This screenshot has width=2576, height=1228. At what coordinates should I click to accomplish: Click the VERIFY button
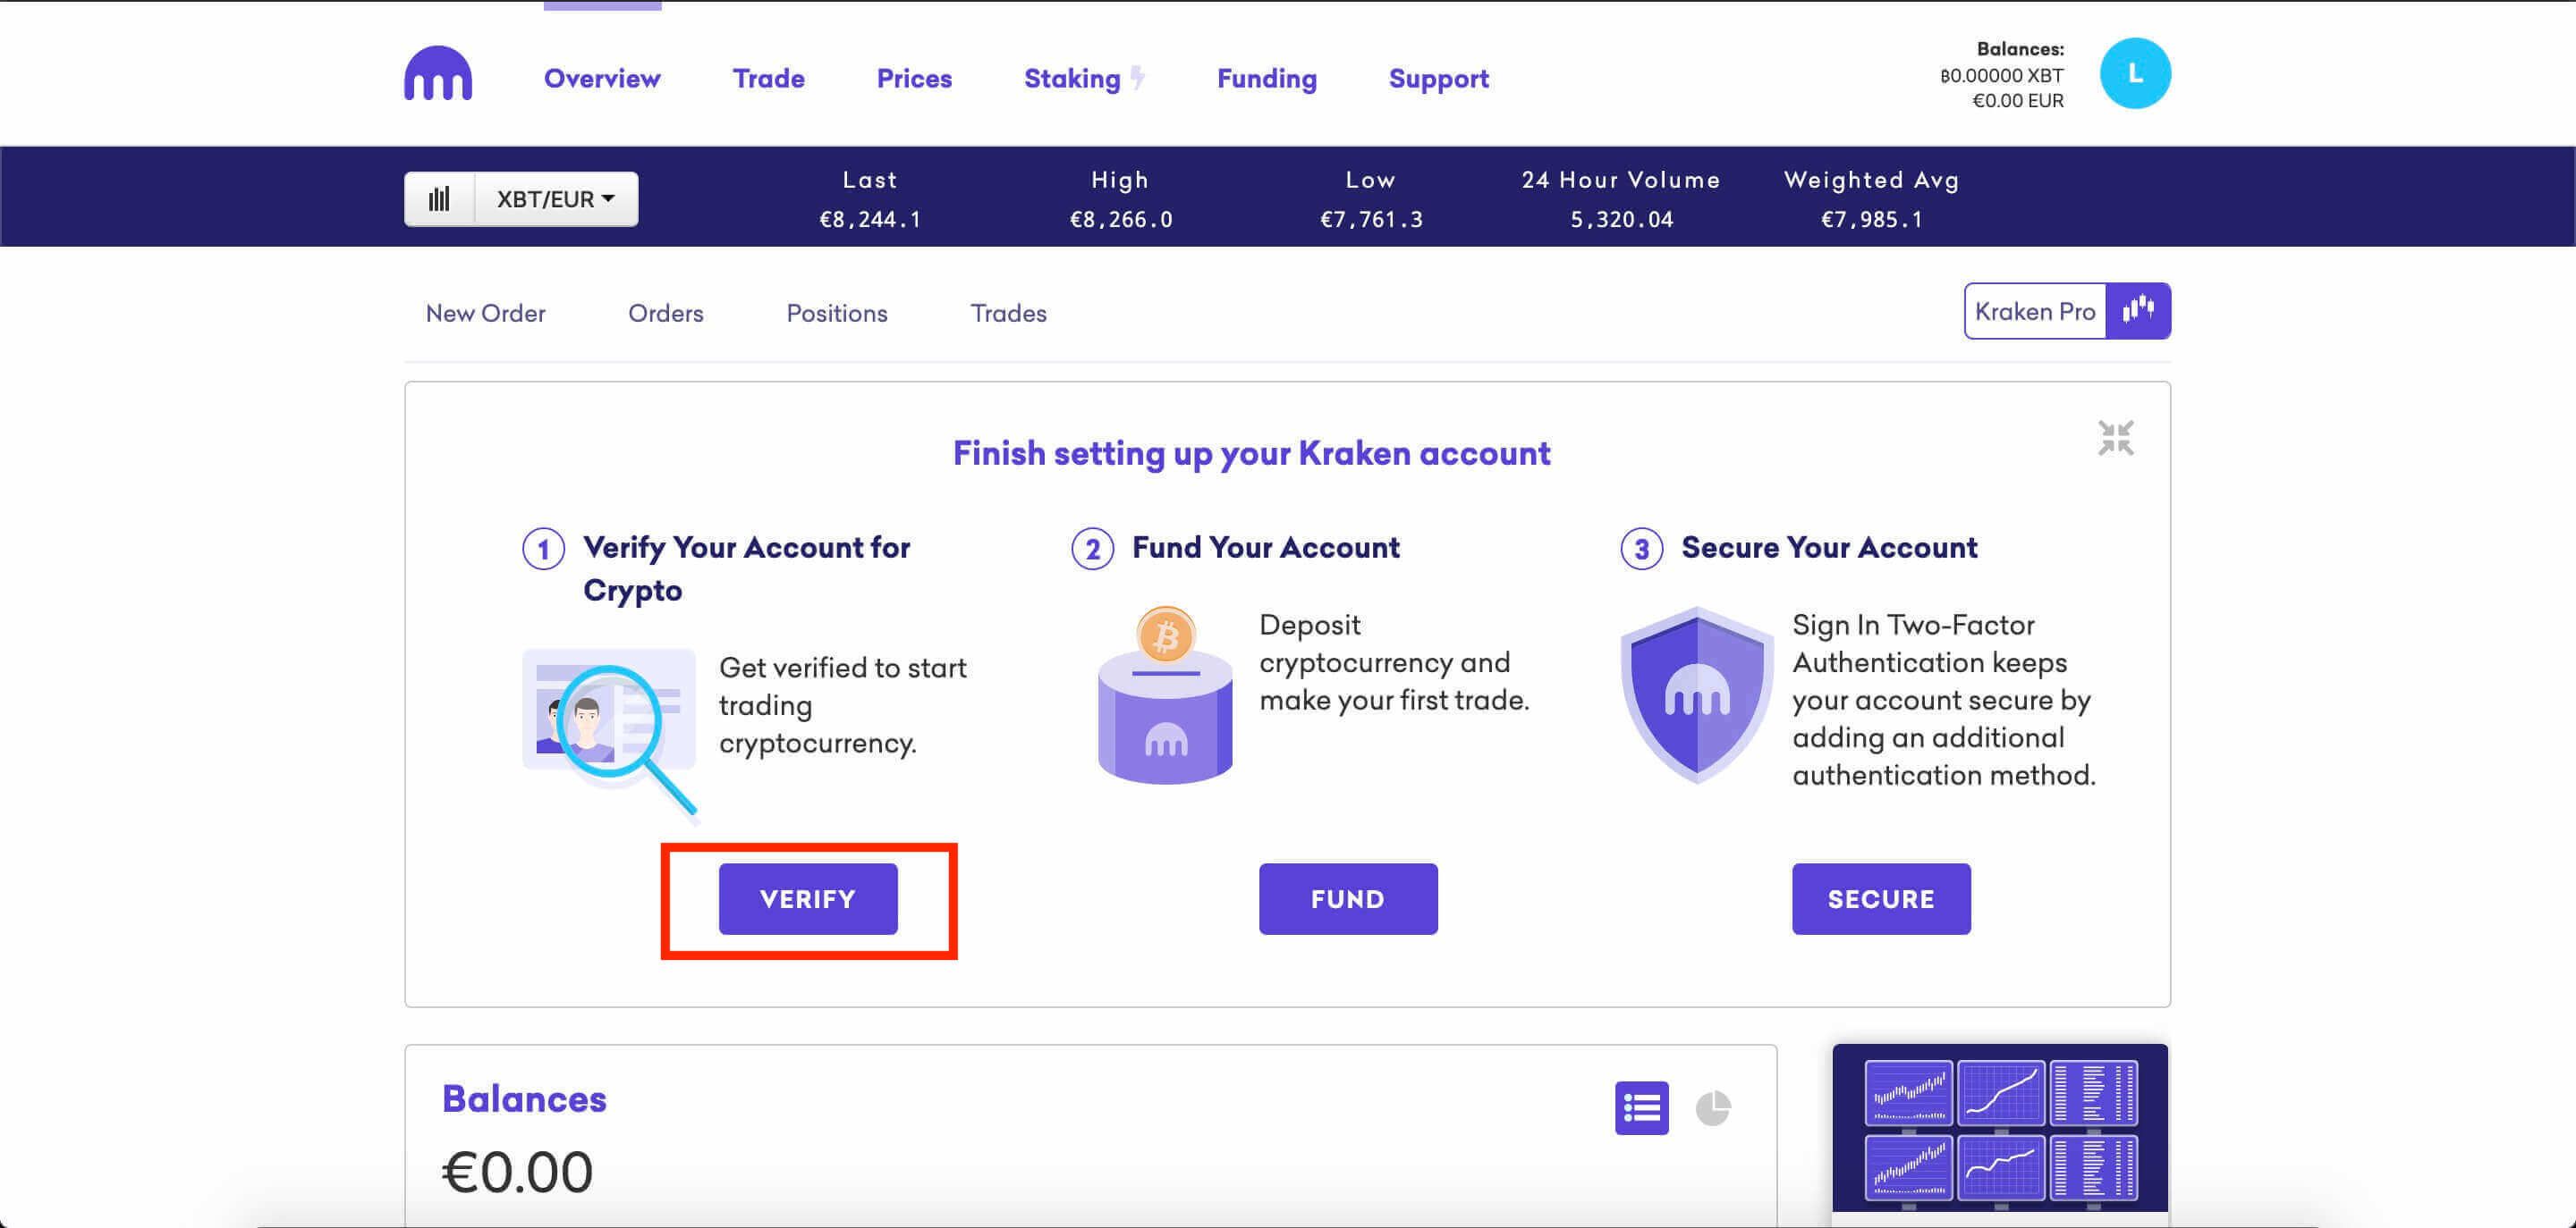click(808, 898)
